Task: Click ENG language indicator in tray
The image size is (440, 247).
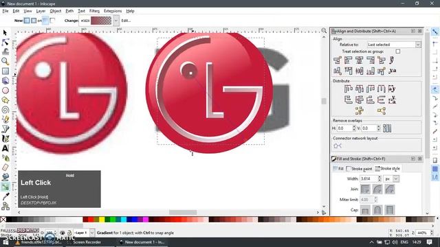Action: point(404,242)
